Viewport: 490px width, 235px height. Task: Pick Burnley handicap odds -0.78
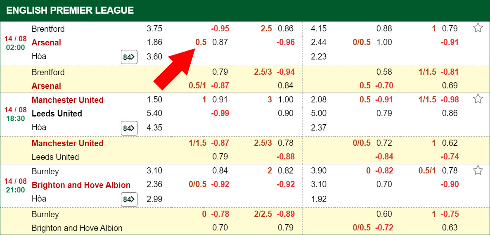pos(220,214)
